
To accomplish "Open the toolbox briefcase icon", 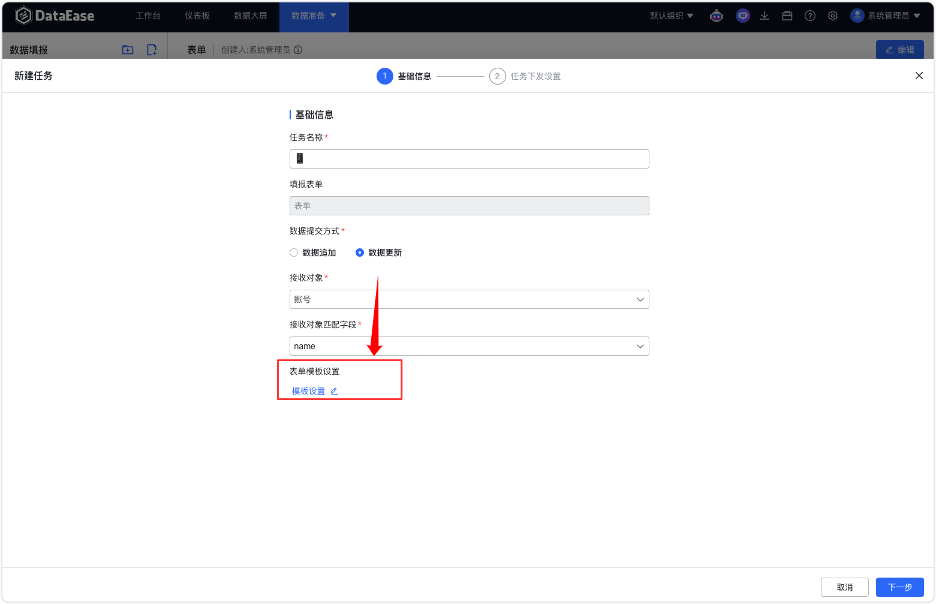I will (x=787, y=16).
